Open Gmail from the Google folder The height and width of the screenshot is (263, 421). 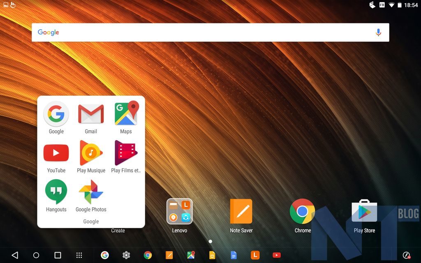pos(91,114)
